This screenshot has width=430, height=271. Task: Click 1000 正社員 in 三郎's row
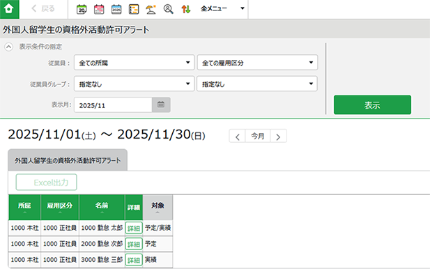(x=60, y=260)
